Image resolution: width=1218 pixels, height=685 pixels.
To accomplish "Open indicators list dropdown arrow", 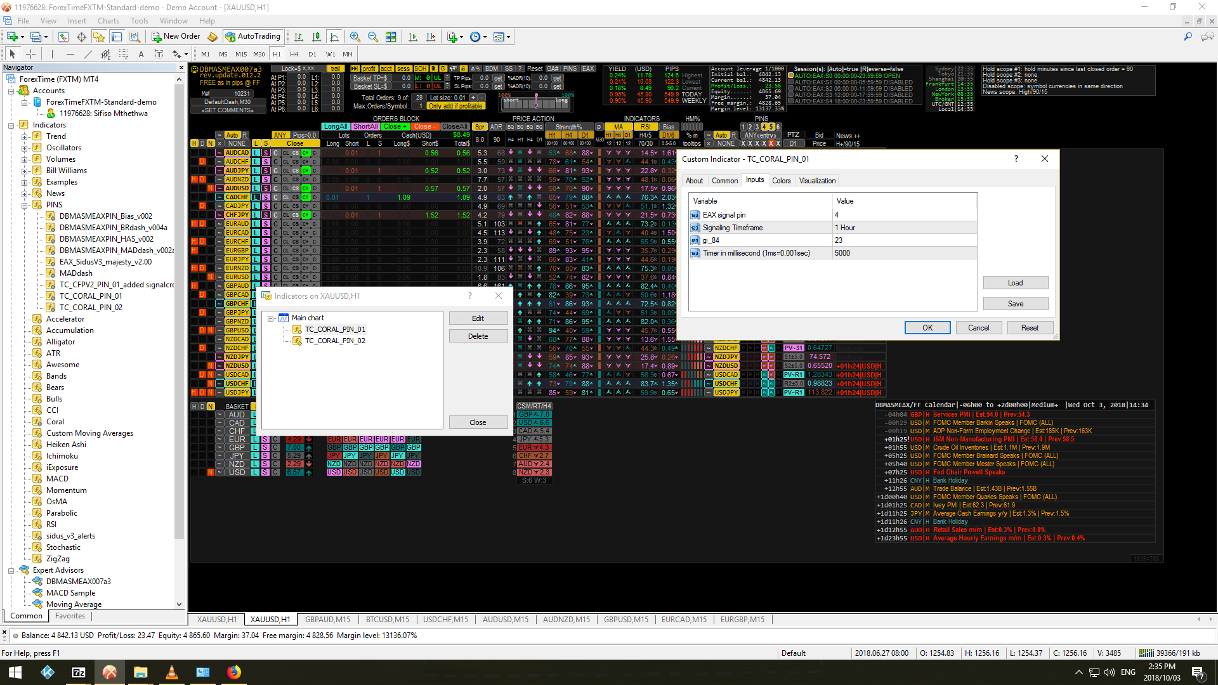I will click(462, 37).
